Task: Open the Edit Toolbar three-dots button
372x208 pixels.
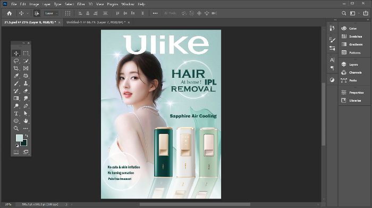Action: point(26,128)
